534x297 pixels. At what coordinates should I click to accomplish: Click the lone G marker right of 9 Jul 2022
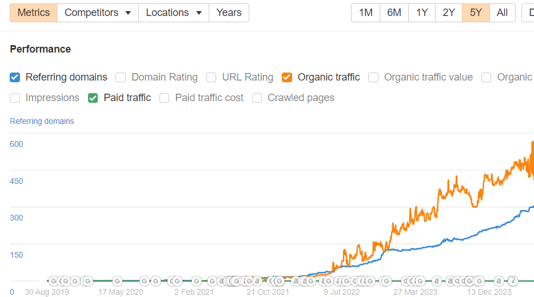click(386, 280)
